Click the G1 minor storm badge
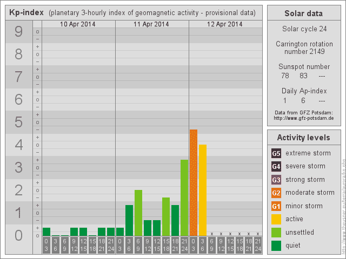Image resolution: width=346 pixels, height=259 pixels. [276, 206]
